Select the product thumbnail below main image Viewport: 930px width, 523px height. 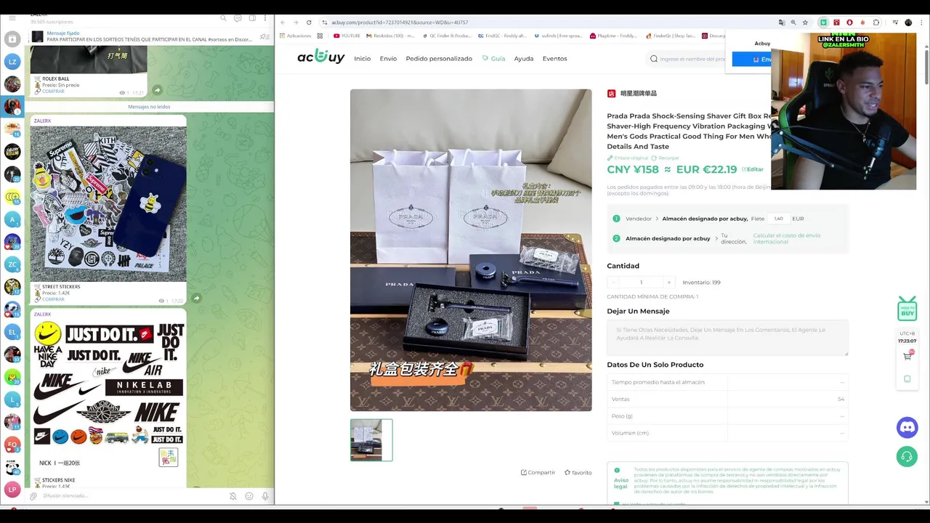point(371,440)
